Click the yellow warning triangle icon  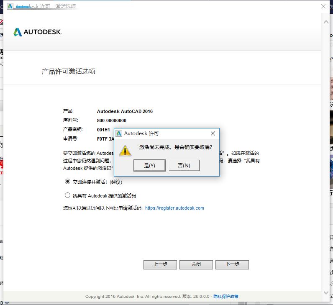pos(125,151)
